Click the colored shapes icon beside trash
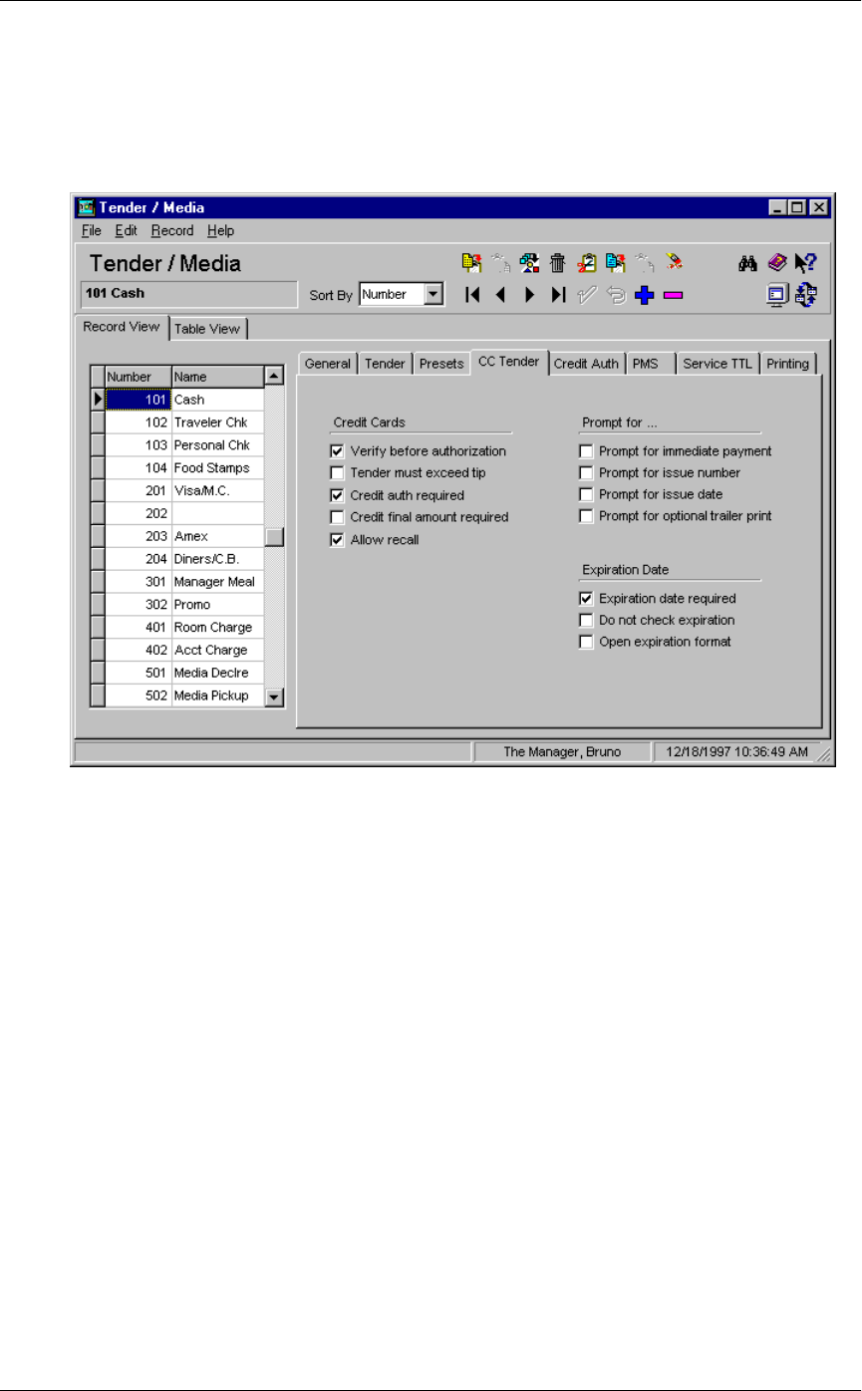 pyautogui.click(x=529, y=263)
